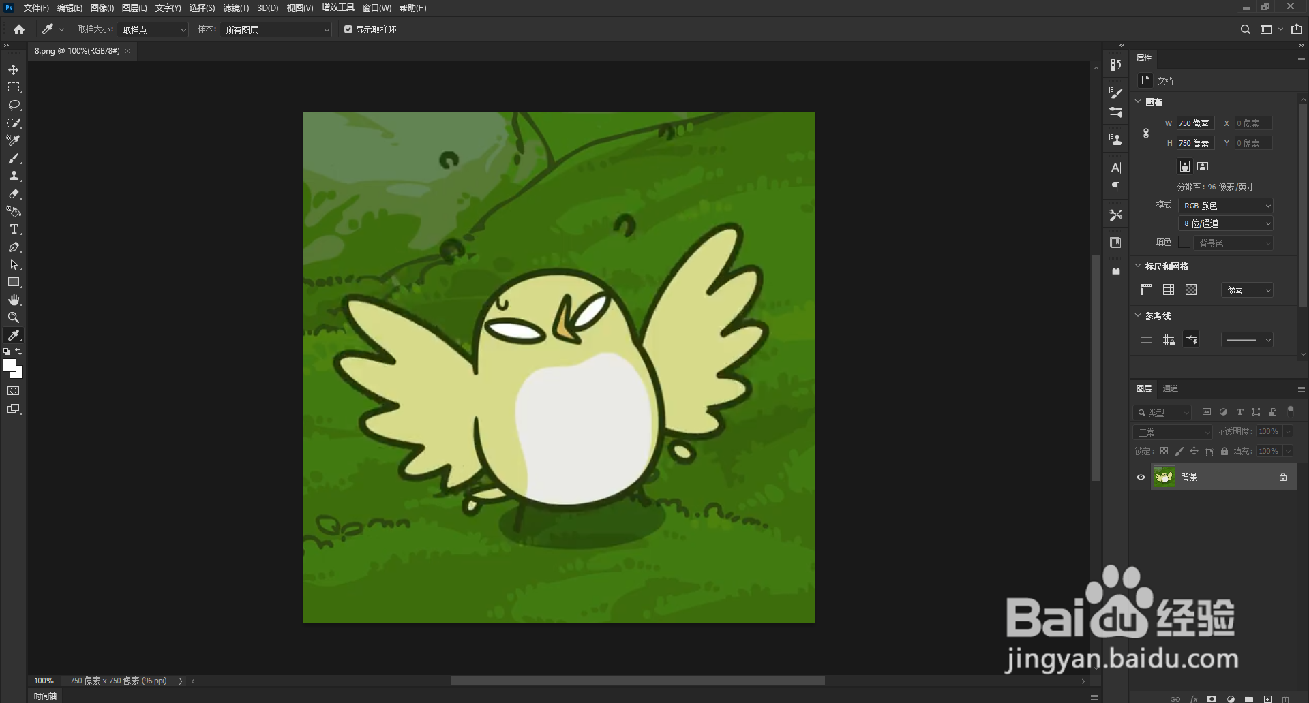Viewport: 1309px width, 703px height.
Task: Select the Lasso tool
Action: [14, 106]
